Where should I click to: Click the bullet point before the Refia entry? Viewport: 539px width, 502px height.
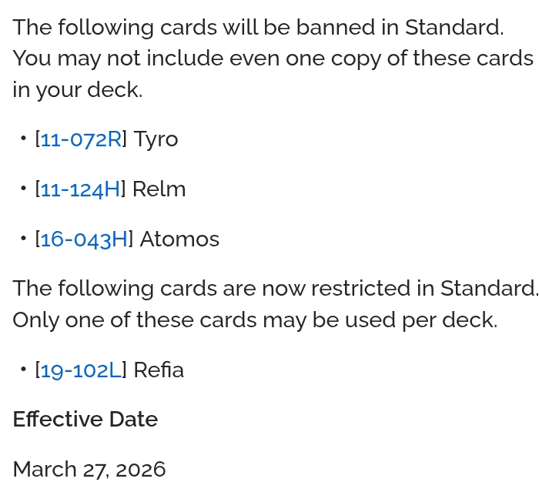pyautogui.click(x=24, y=370)
